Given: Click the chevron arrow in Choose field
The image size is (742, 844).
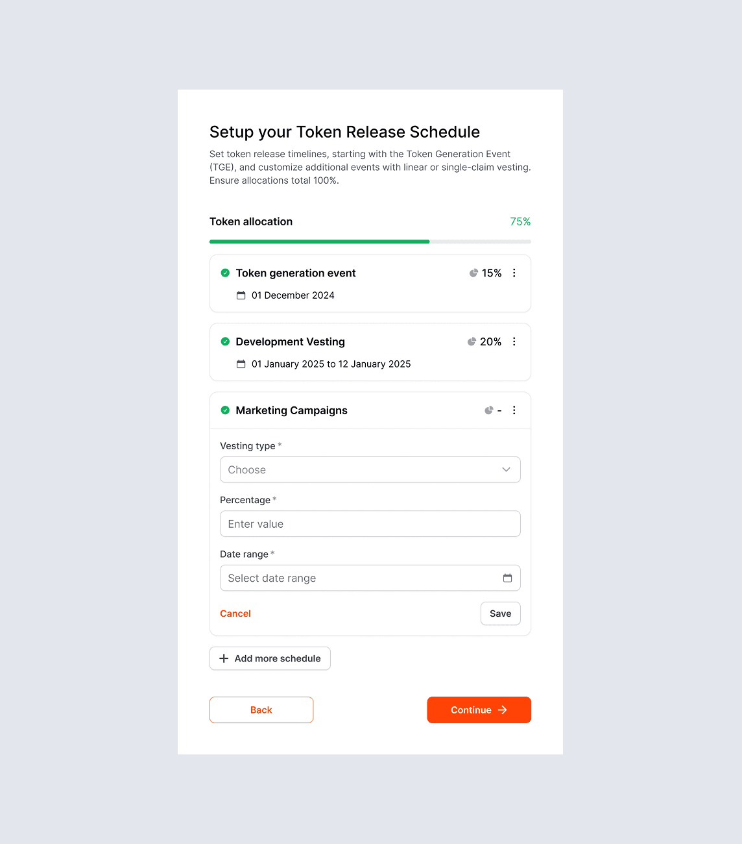Looking at the screenshot, I should click(x=506, y=469).
